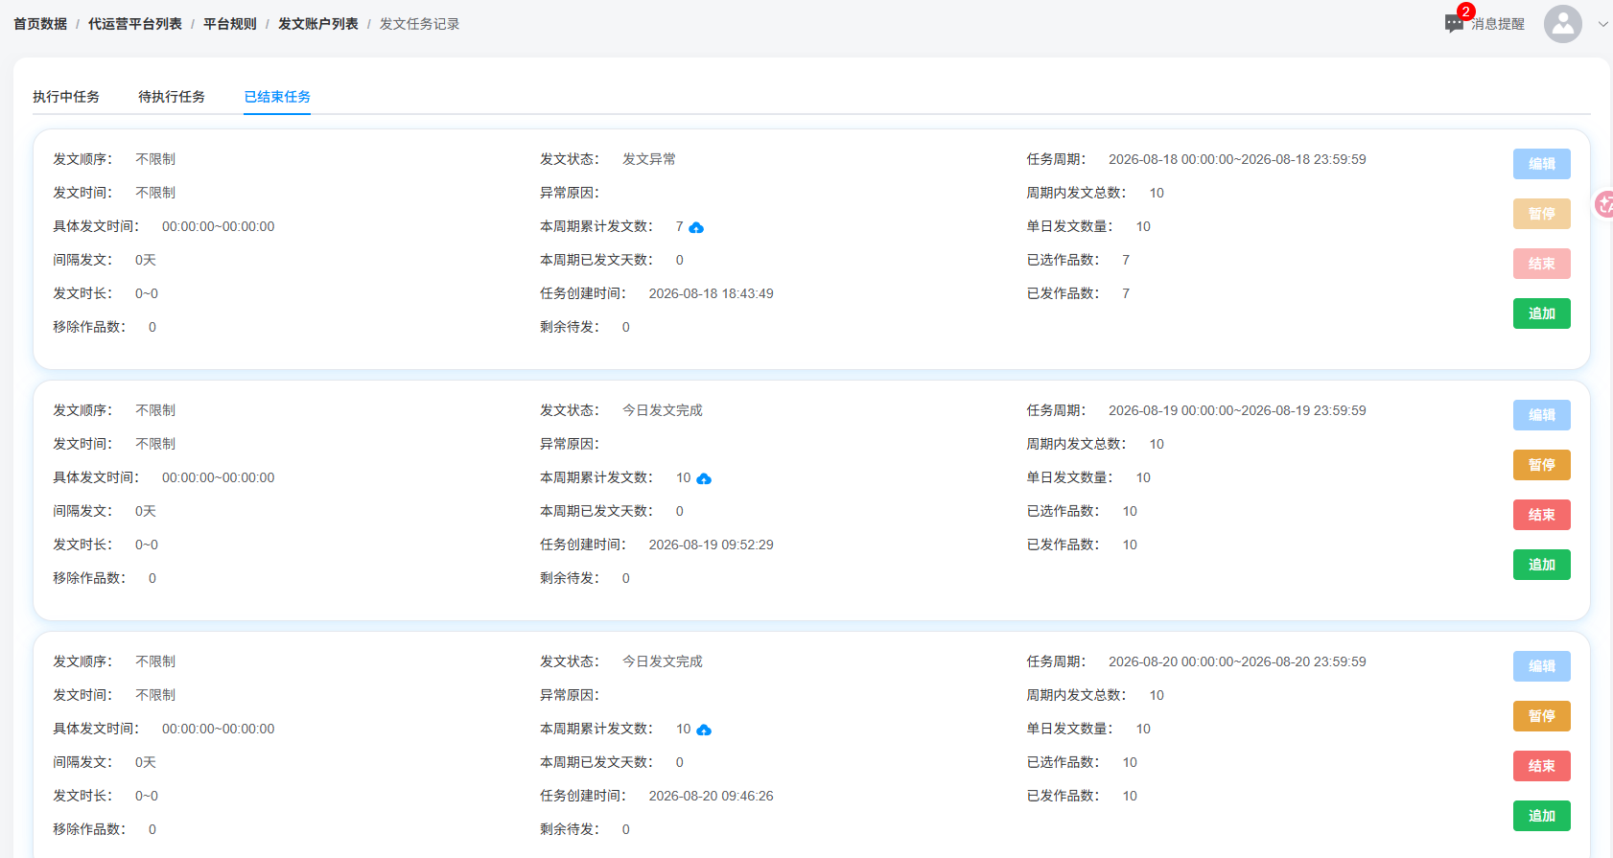Open 代运营平台列表 breadcrumb link
This screenshot has width=1613, height=858.
click(135, 24)
